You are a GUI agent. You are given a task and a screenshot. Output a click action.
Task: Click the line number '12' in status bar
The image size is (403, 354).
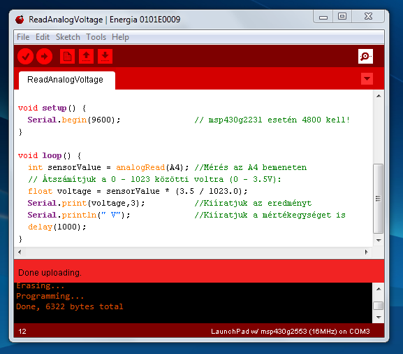tap(22, 332)
